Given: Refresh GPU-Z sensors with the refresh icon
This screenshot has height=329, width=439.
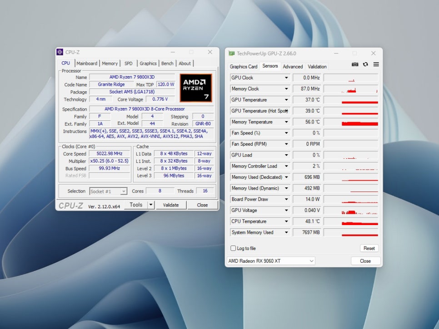Looking at the screenshot, I should click(x=365, y=64).
